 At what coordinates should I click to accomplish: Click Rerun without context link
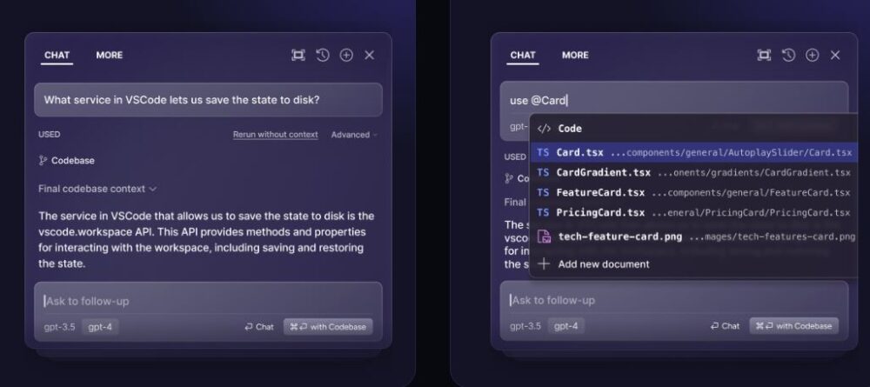click(x=275, y=135)
